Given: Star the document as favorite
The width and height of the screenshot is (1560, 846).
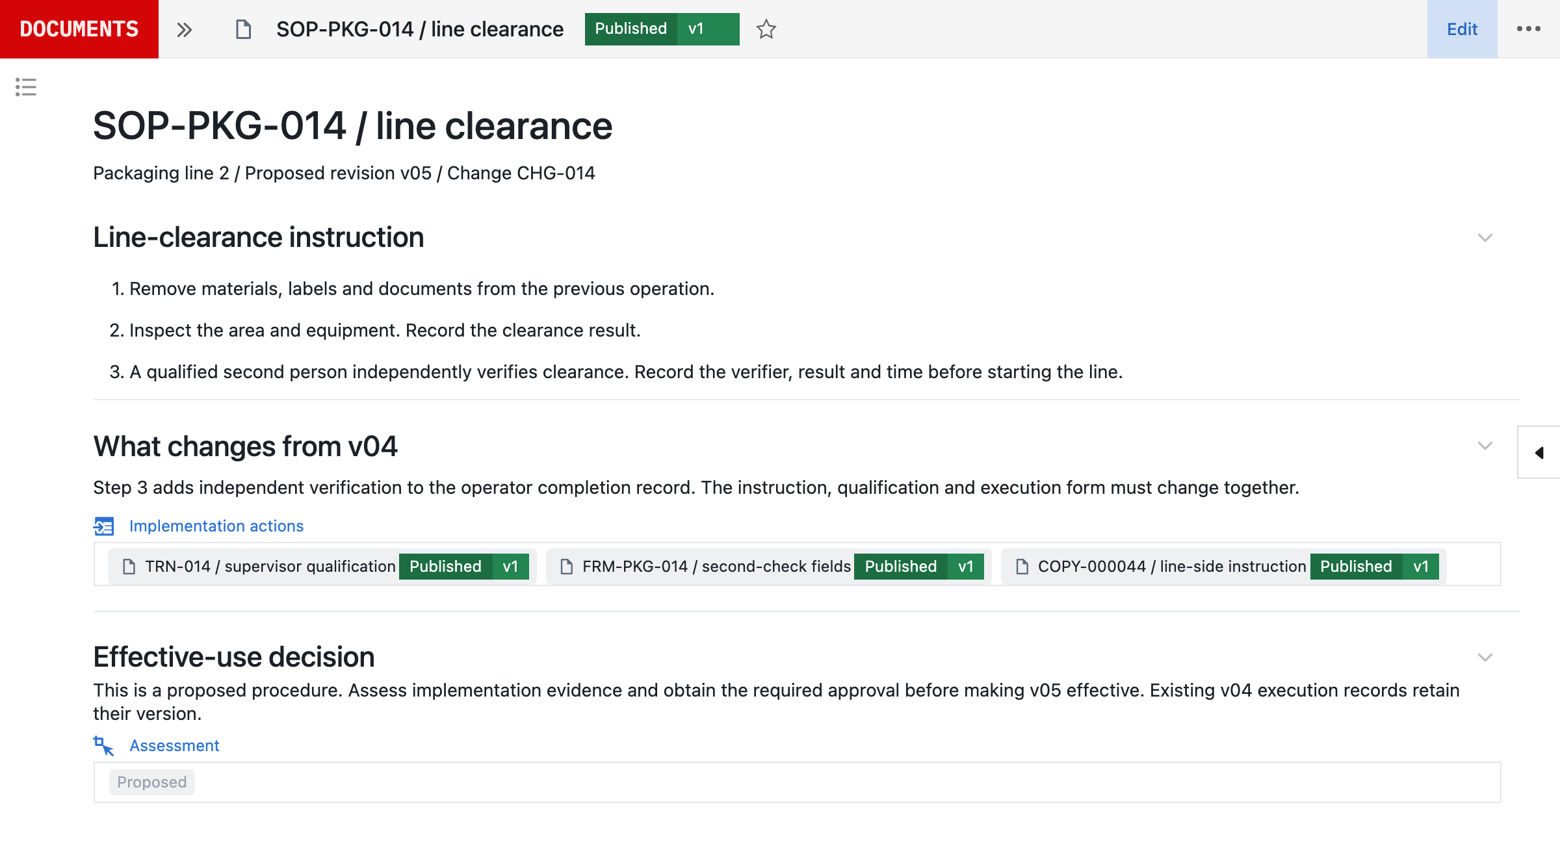Looking at the screenshot, I should (x=766, y=29).
